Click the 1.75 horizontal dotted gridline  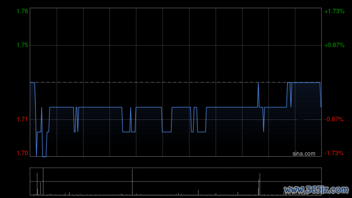(175, 45)
